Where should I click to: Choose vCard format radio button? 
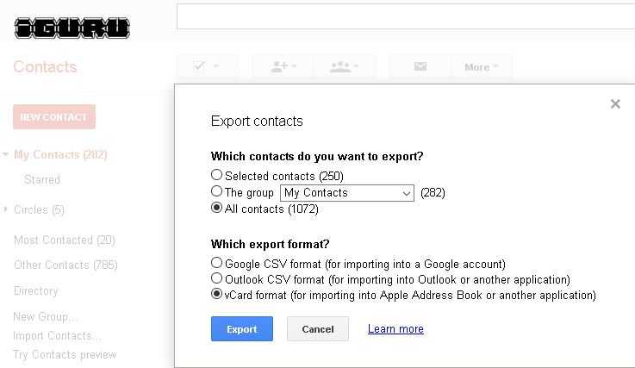(x=216, y=293)
